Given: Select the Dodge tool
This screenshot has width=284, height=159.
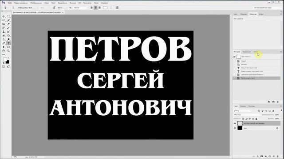Looking at the screenshot, I should [x=8, y=39].
